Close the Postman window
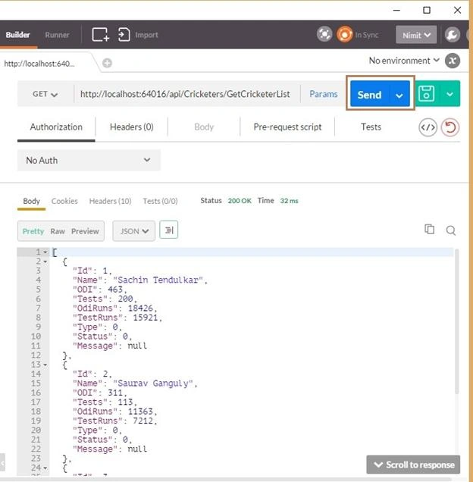This screenshot has width=473, height=482. 457,10
